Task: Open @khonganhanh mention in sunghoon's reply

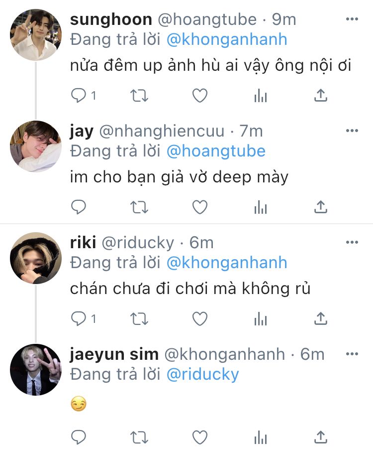Action: (x=227, y=39)
